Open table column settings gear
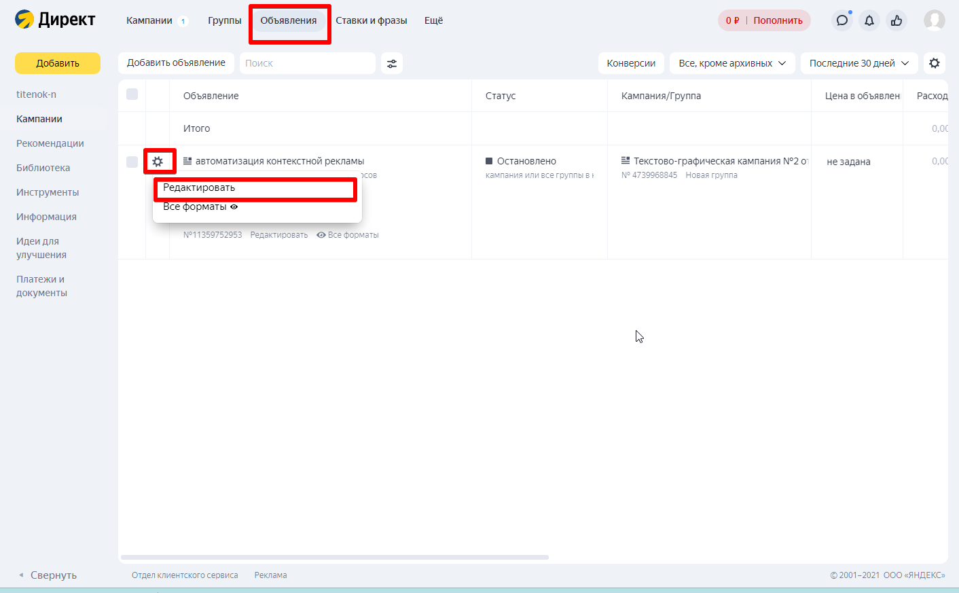This screenshot has height=593, width=959. (x=935, y=63)
